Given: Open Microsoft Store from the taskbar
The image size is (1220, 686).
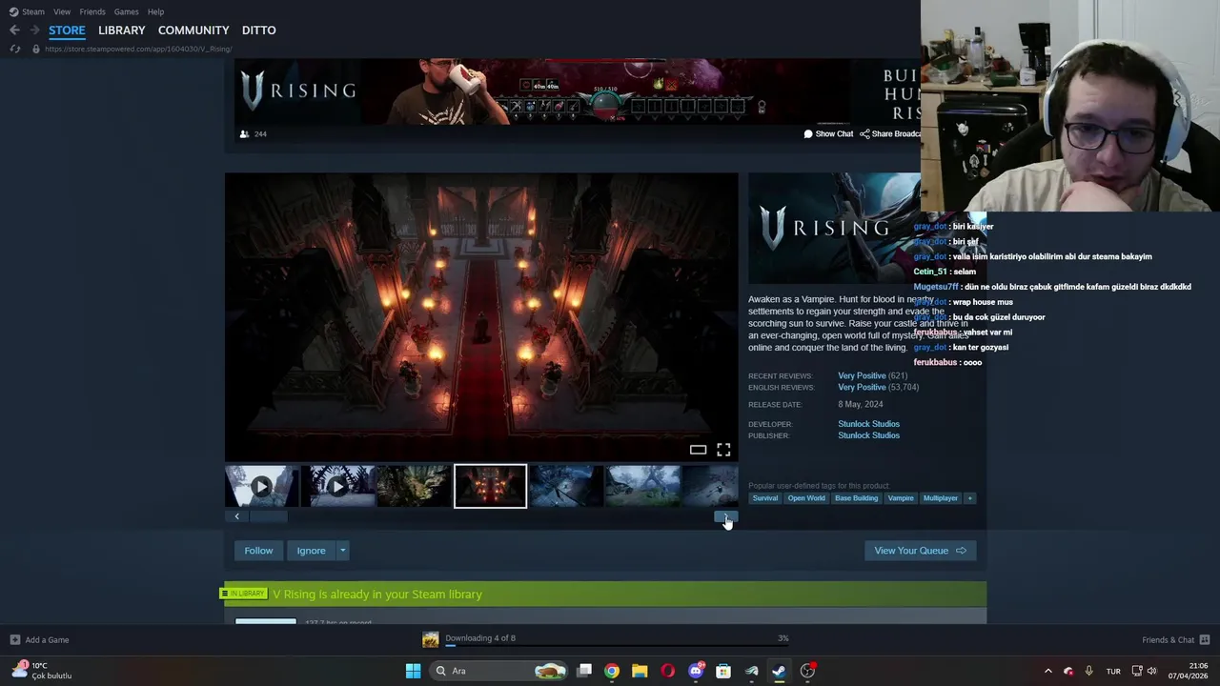Looking at the screenshot, I should click(723, 671).
